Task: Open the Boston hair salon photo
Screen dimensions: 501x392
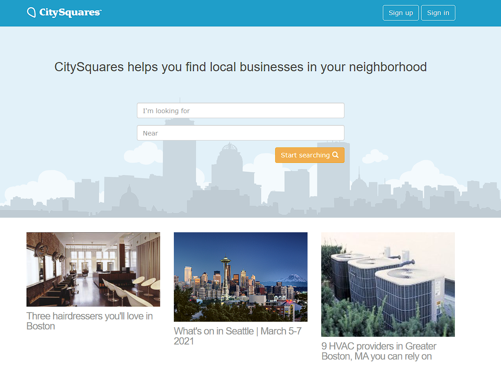Action: (93, 269)
